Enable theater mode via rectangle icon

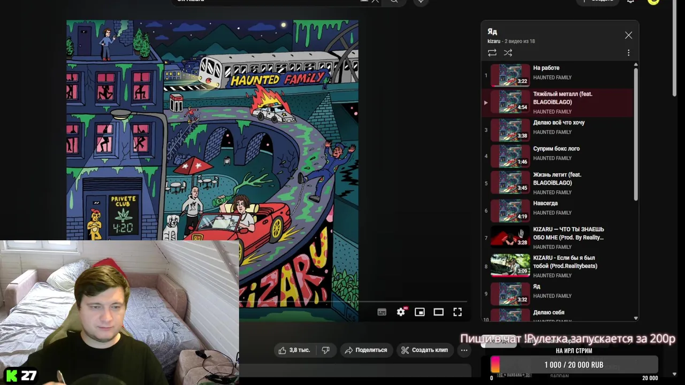pos(438,312)
